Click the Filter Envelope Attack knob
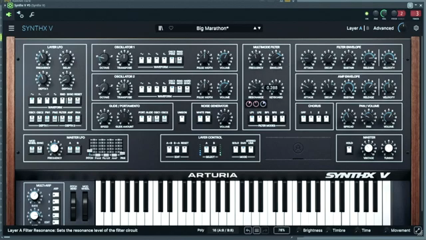Viewport: 426px width, 240px height. (308, 58)
